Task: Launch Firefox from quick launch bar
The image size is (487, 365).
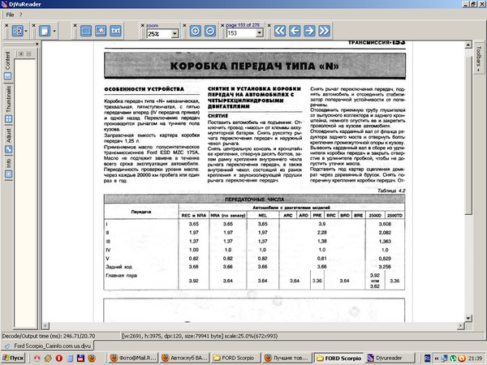Action: point(92,359)
